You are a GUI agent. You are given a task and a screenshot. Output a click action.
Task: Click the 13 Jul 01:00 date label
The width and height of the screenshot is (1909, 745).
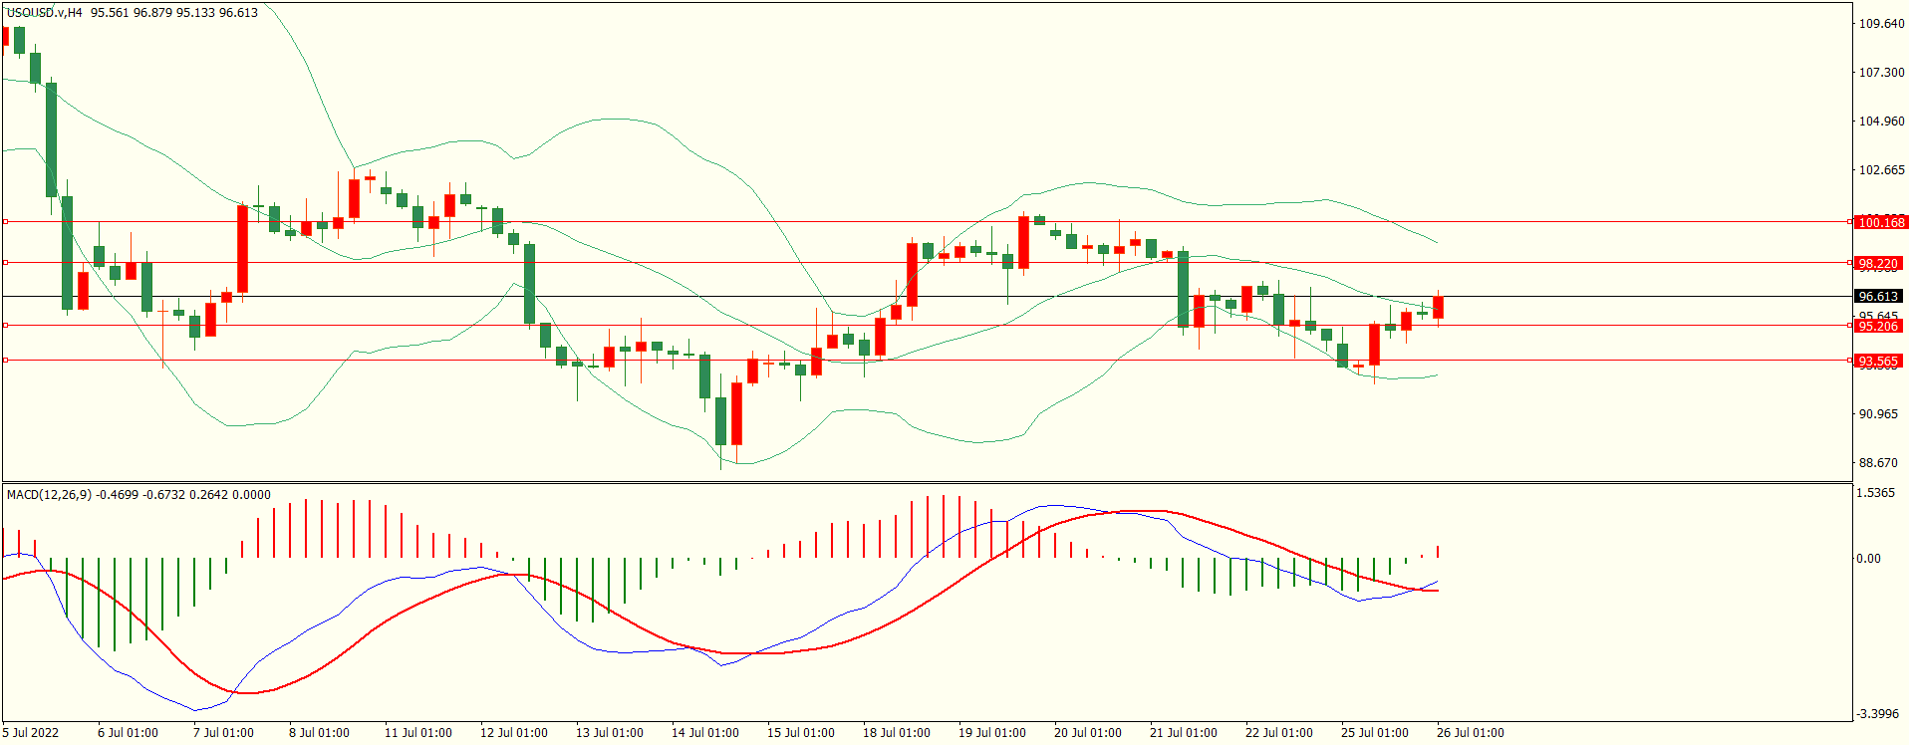point(609,733)
